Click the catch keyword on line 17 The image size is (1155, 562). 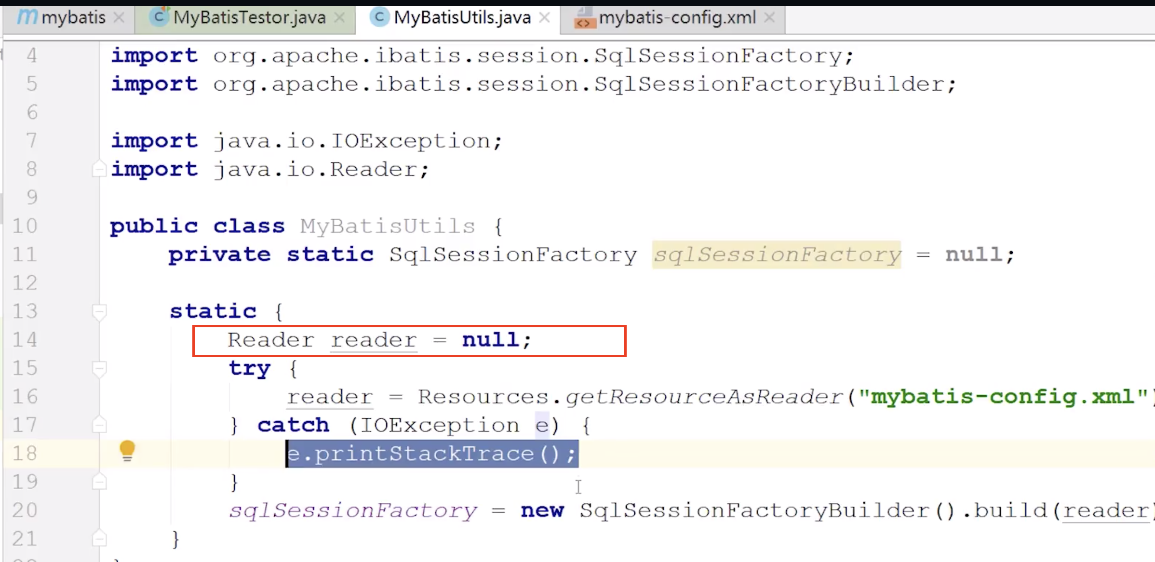(293, 425)
